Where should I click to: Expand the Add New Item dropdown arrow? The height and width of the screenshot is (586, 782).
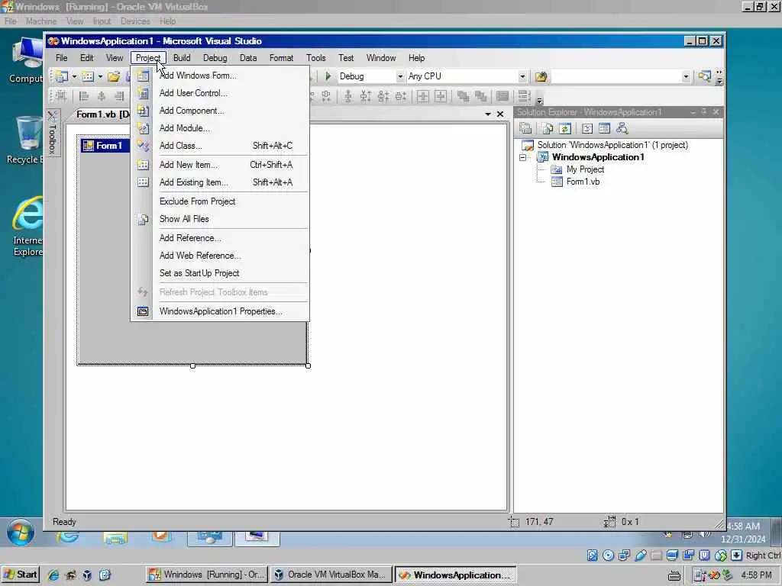click(x=100, y=76)
